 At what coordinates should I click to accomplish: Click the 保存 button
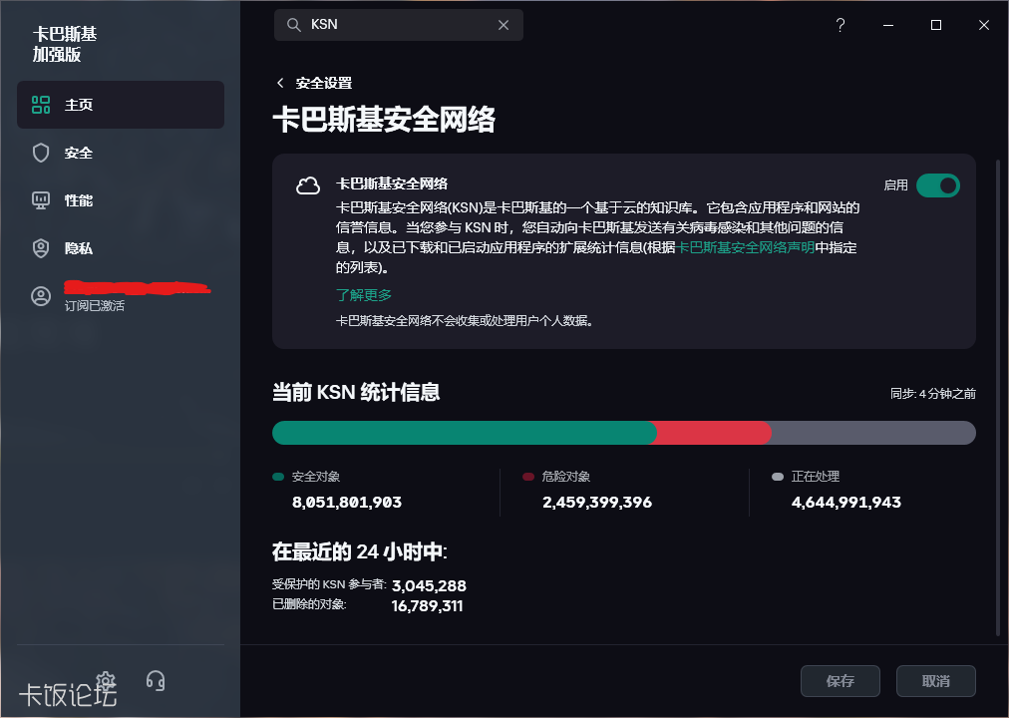click(841, 681)
